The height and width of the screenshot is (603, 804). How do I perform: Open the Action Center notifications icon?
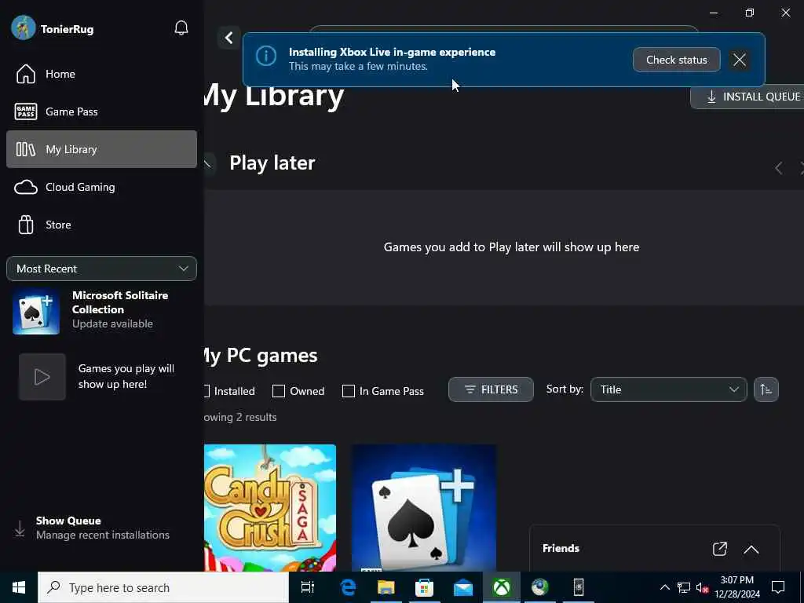778,587
